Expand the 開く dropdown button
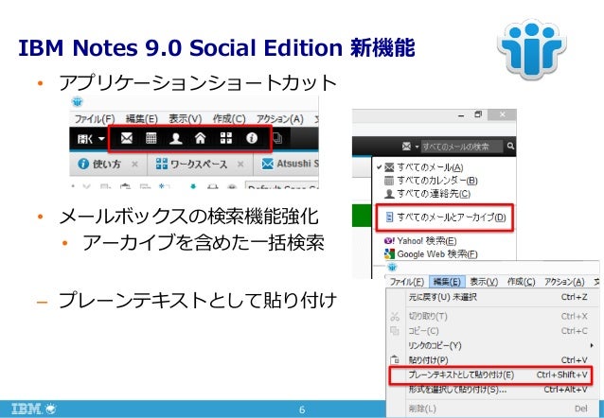 click(91, 139)
